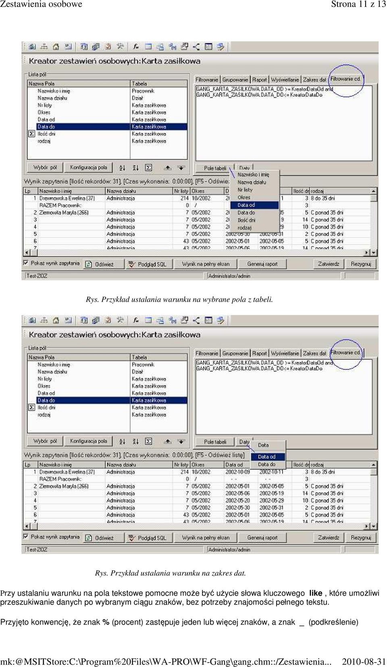387x667 pixels.
Task: Toggle 'Pokaż wynik zapytania' checkbox in lower screenshot
Action: pos(26,537)
